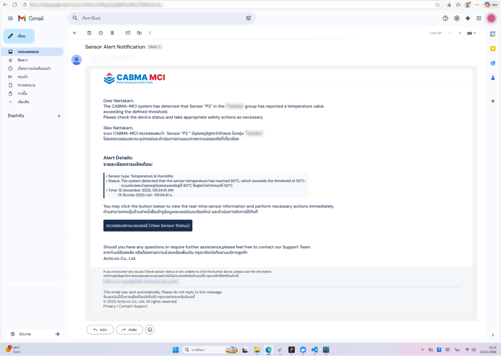Image resolution: width=501 pixels, height=356 pixels.
Task: Click the View Sensor Status button
Action: click(148, 225)
